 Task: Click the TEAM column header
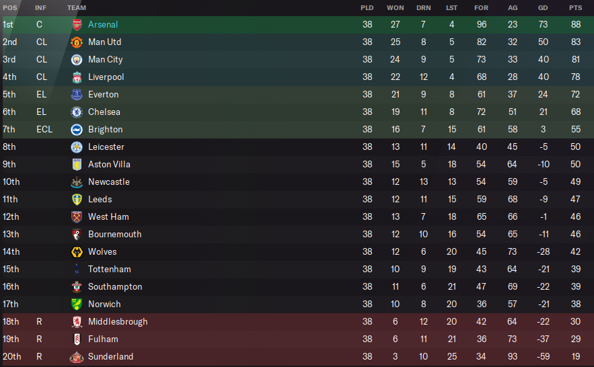tap(77, 7)
